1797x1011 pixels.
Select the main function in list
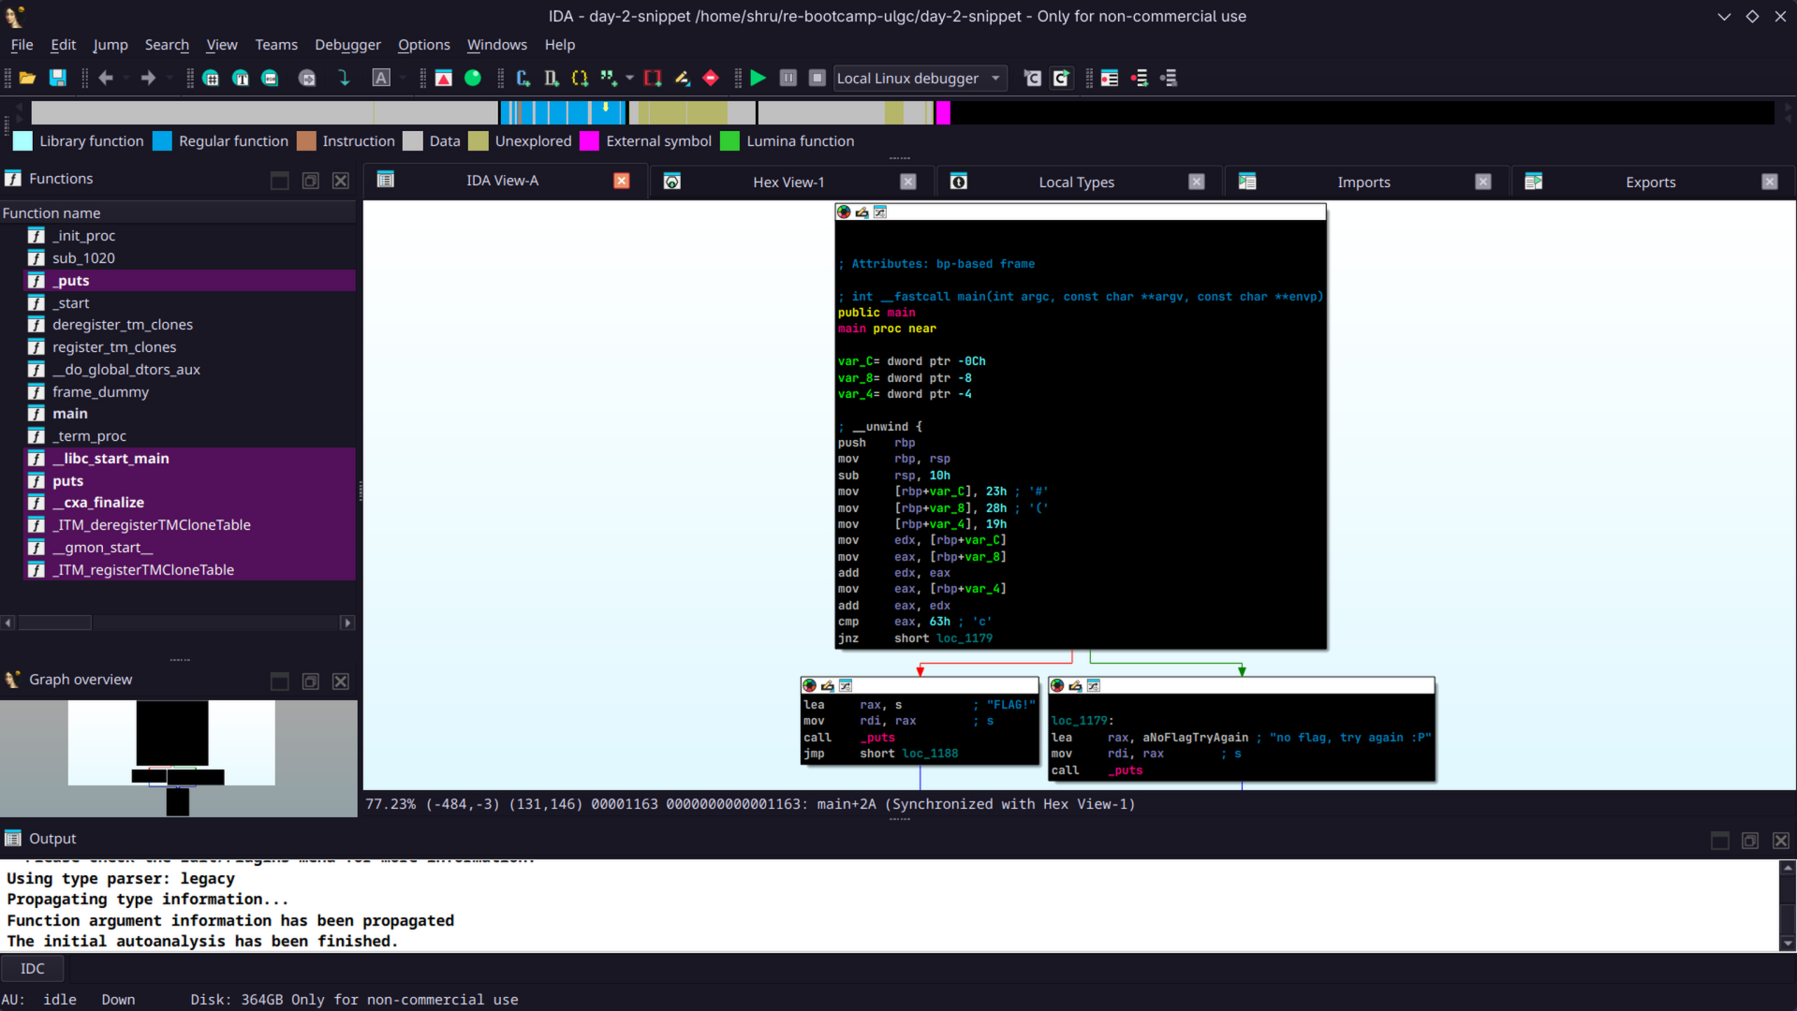click(x=69, y=414)
